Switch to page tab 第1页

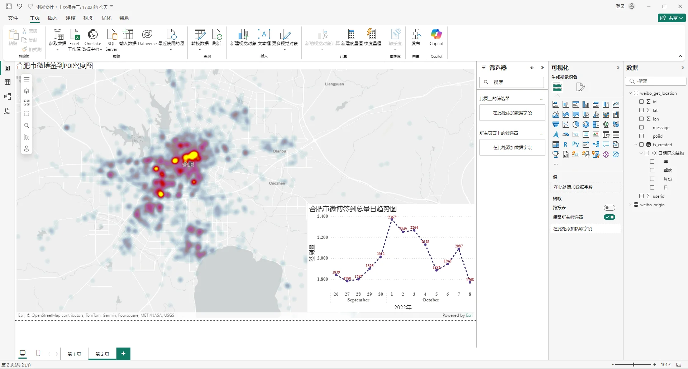pos(74,354)
